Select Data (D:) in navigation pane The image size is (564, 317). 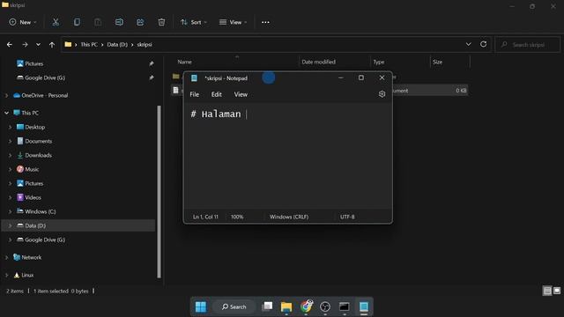coord(78,225)
